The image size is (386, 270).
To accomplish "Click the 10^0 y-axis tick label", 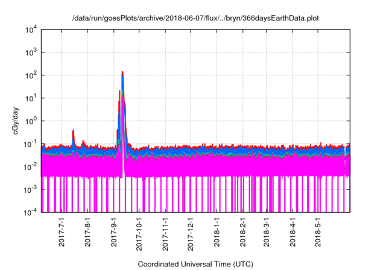I will point(31,122).
